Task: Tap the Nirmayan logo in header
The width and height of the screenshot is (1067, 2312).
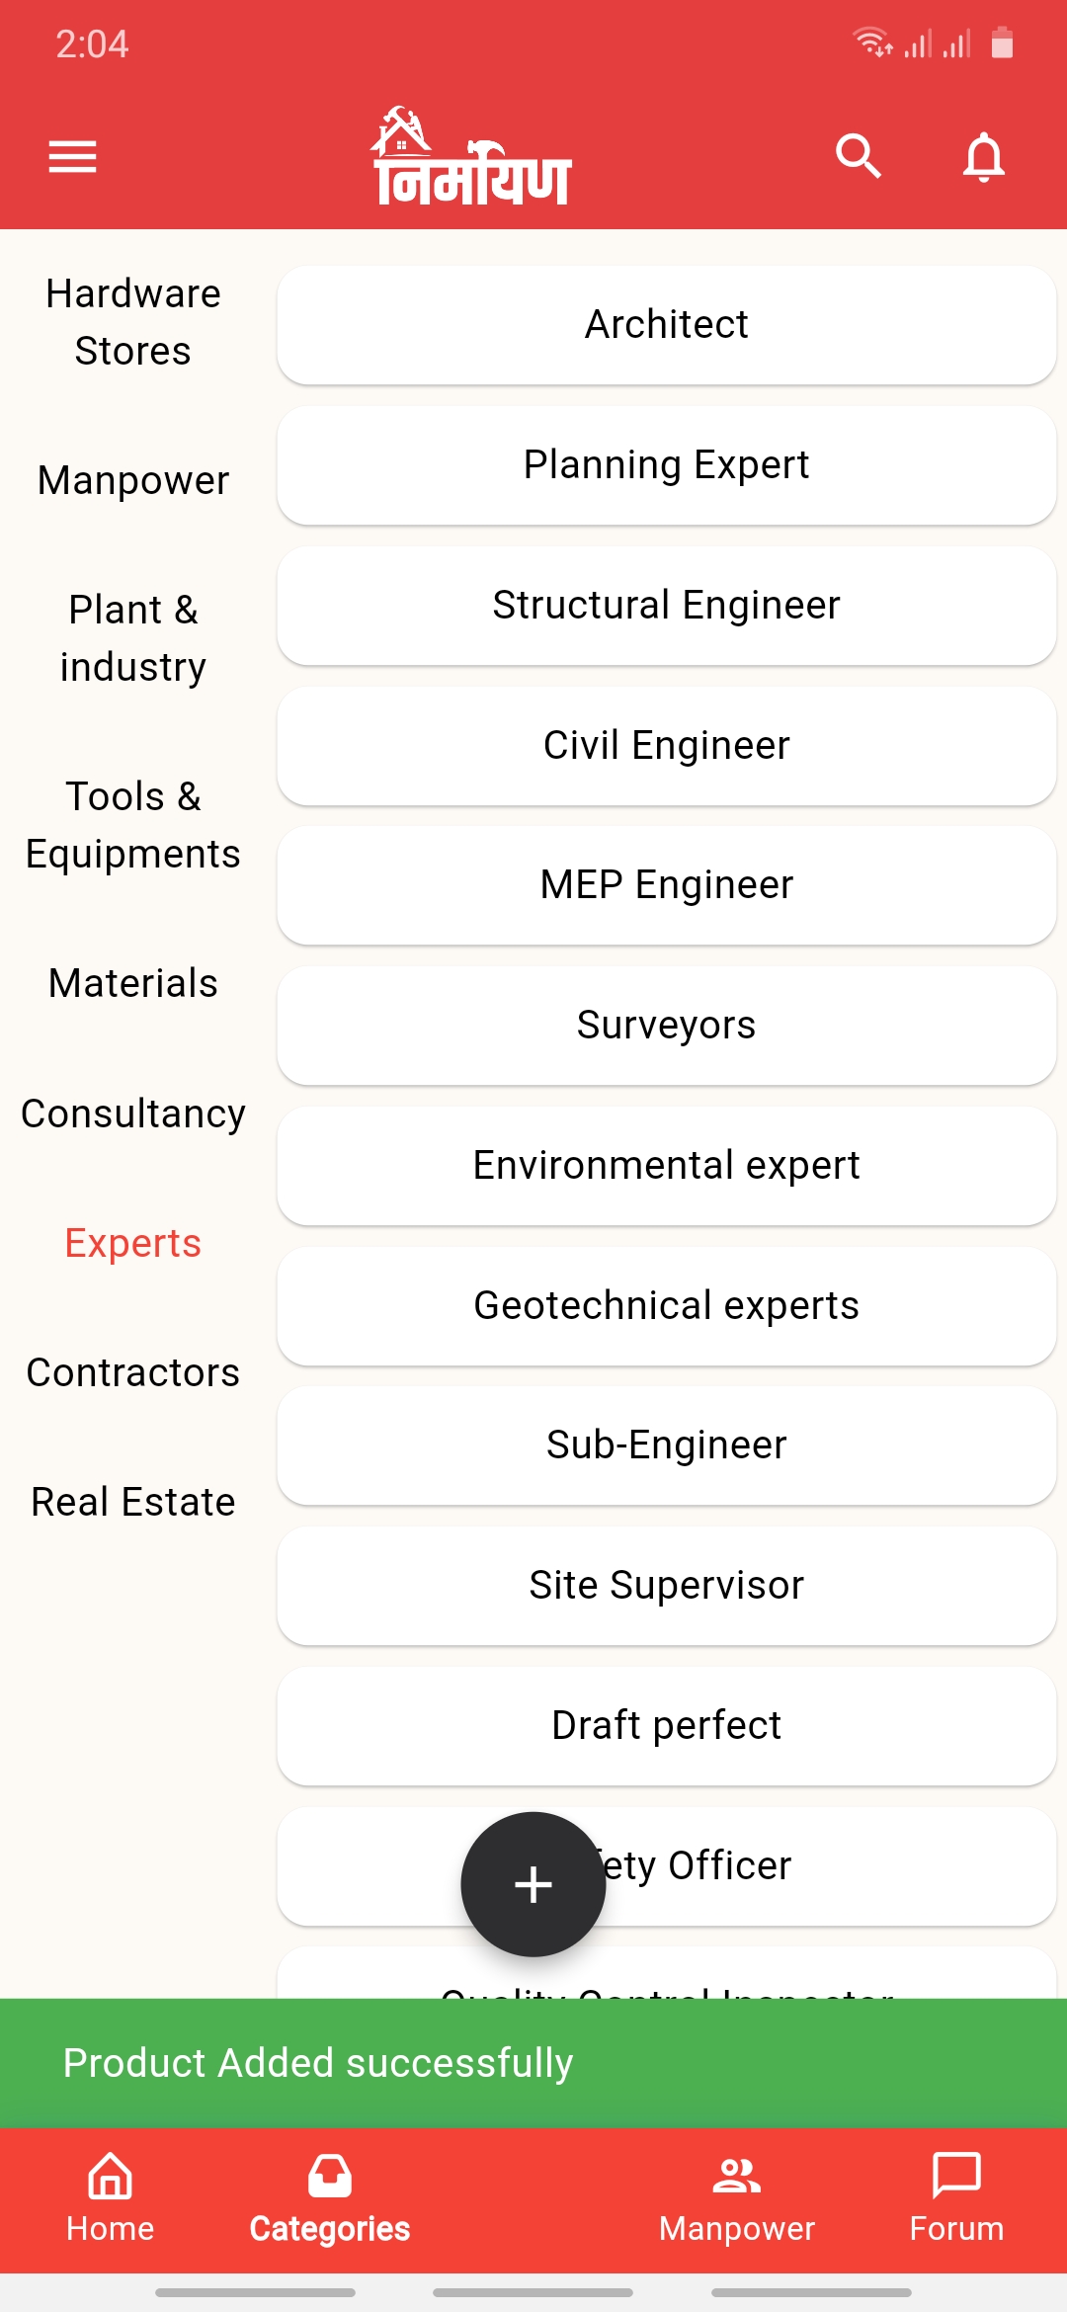Action: tap(472, 158)
